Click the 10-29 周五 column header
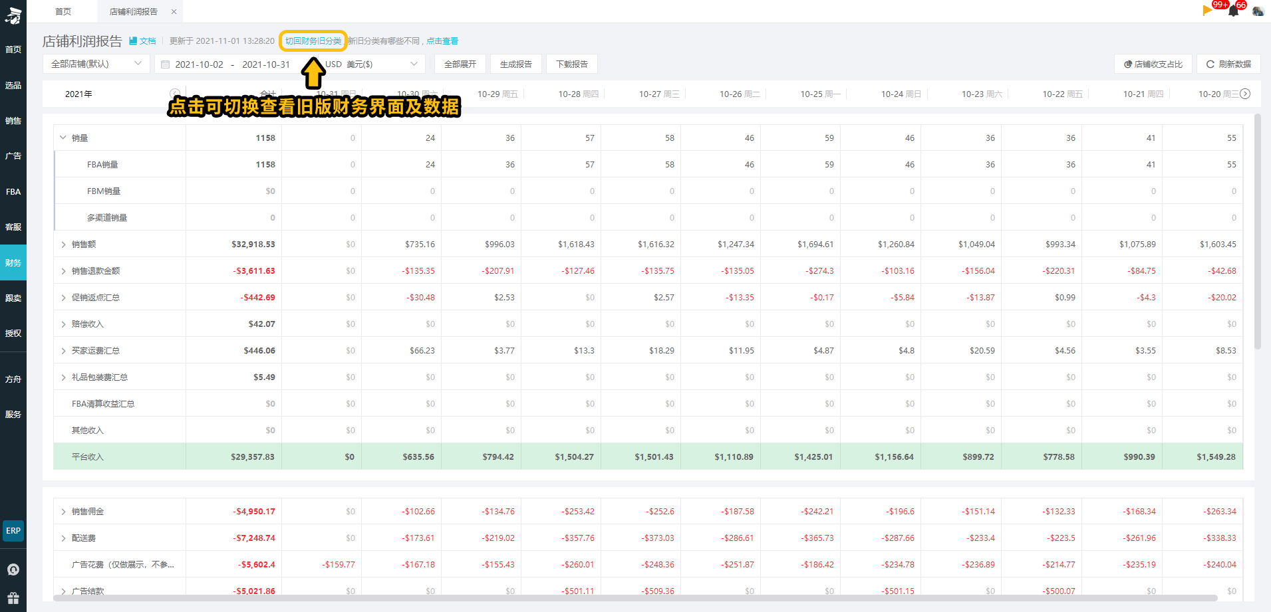 (497, 94)
